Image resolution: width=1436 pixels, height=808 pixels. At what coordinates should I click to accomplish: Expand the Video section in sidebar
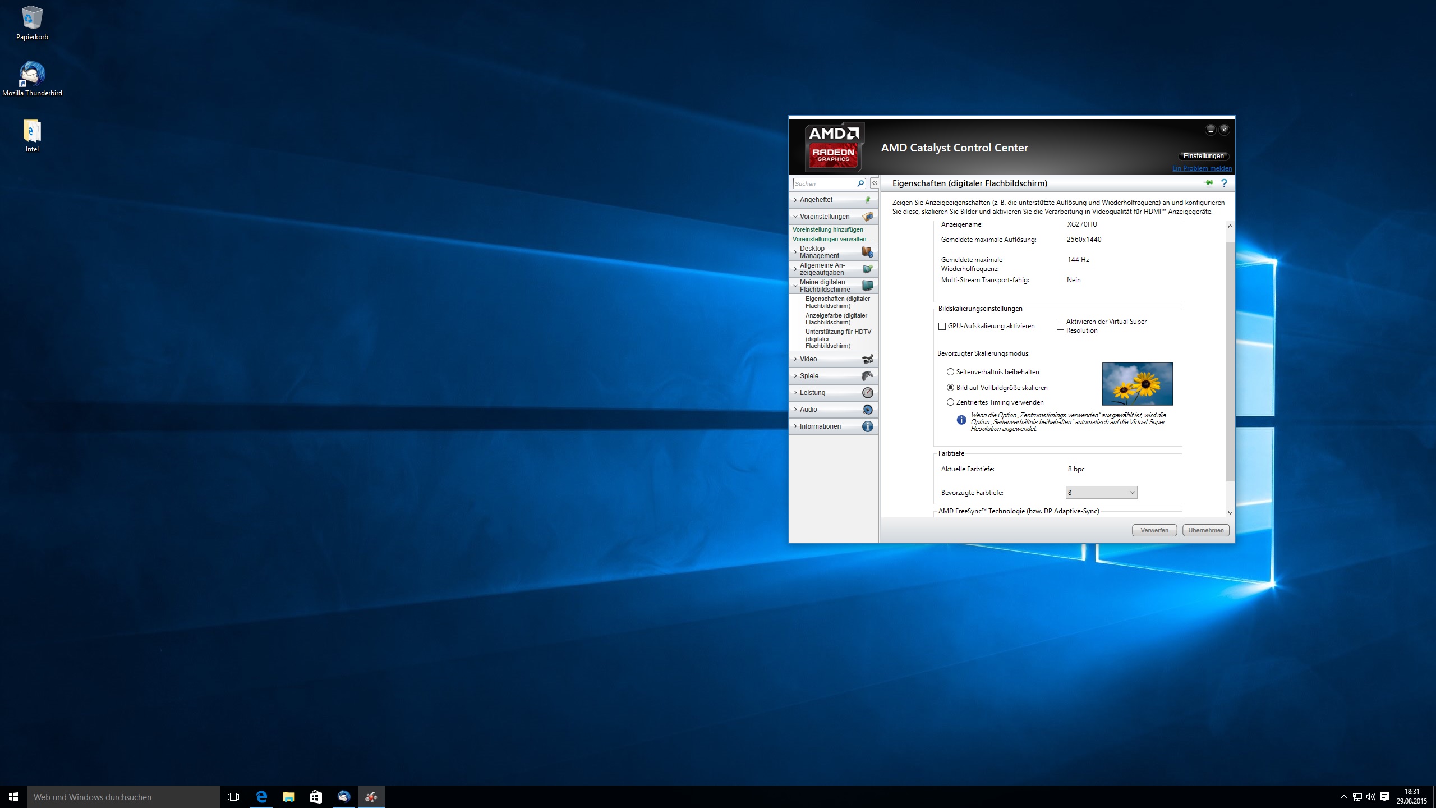[x=808, y=359]
